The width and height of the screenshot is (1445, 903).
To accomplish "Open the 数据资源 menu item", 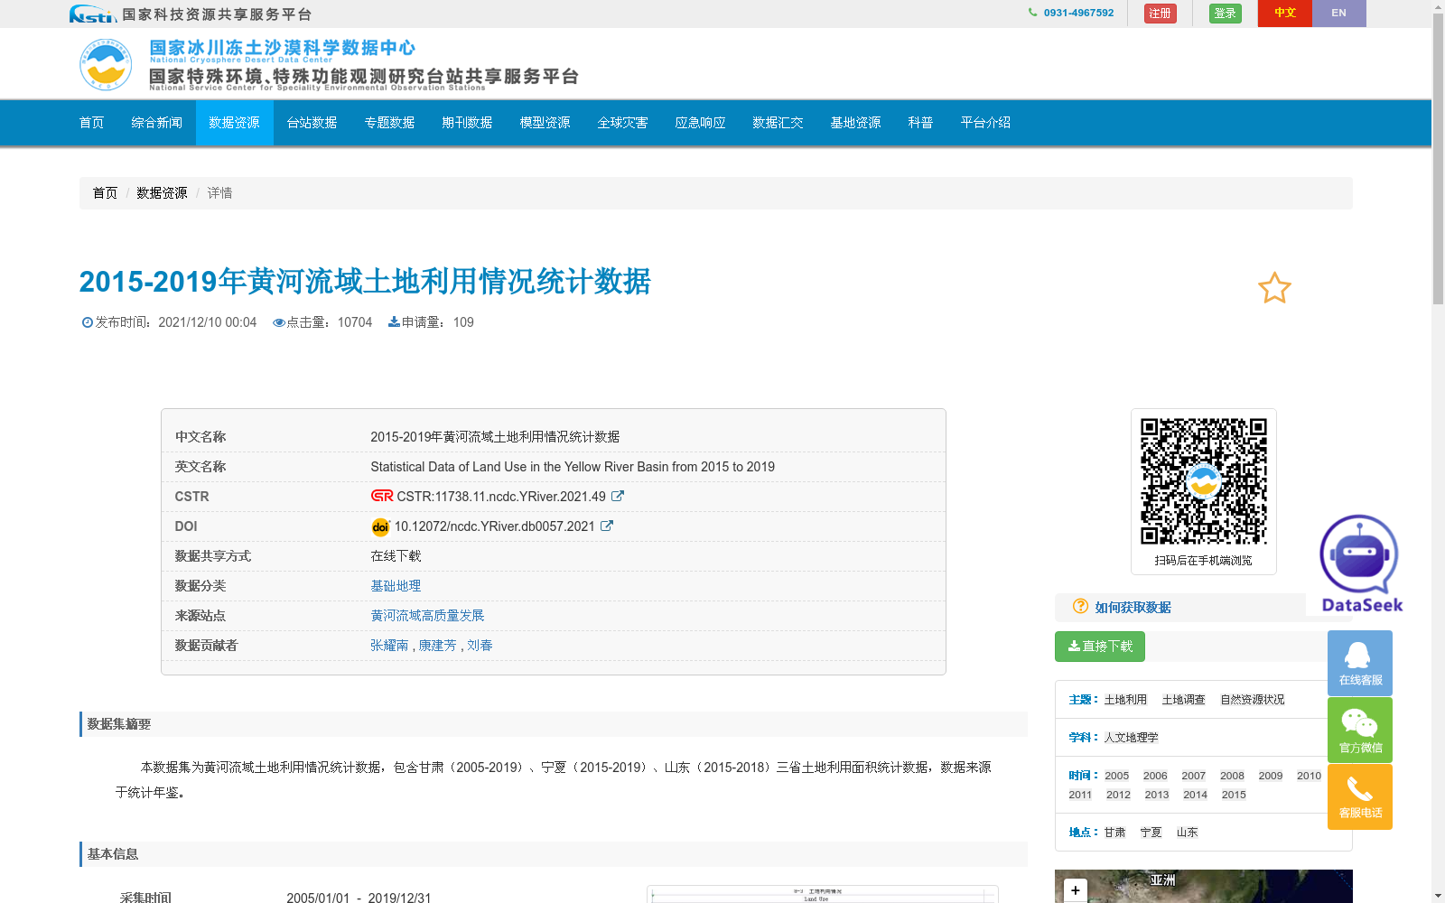I will point(235,123).
